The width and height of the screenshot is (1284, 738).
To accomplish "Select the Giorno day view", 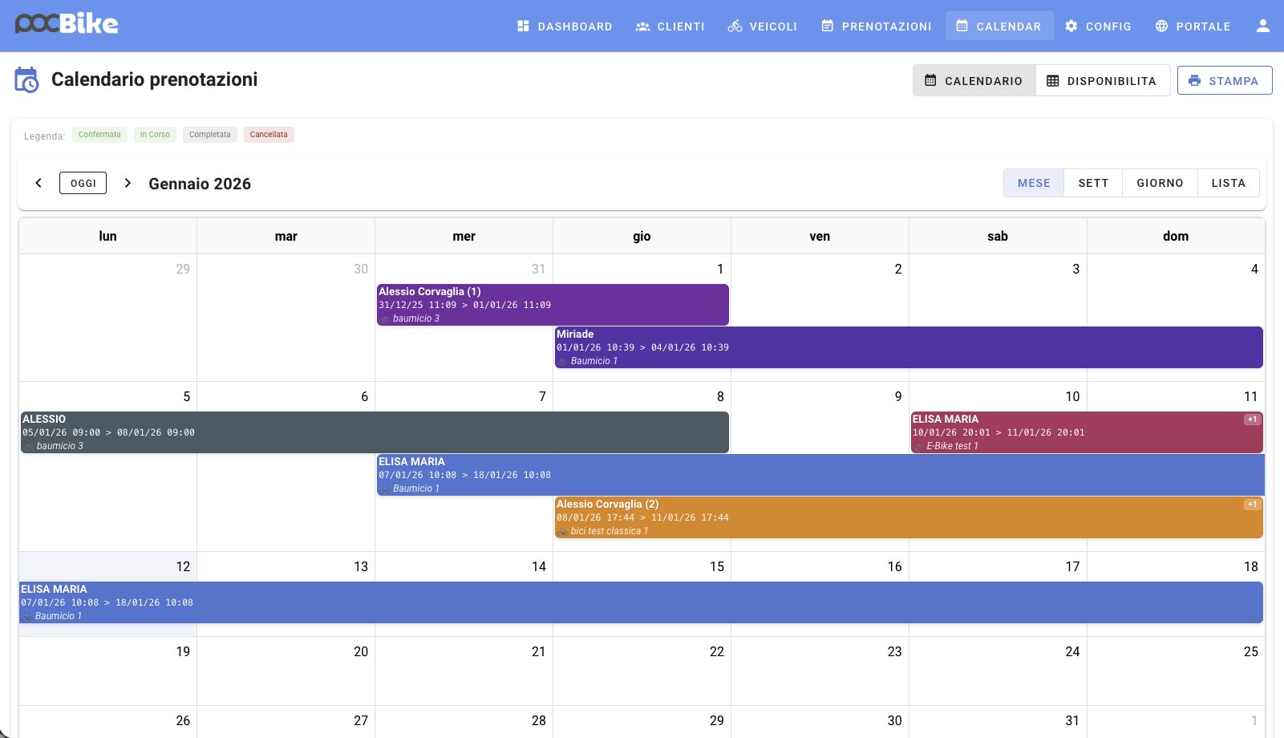I will (1160, 183).
